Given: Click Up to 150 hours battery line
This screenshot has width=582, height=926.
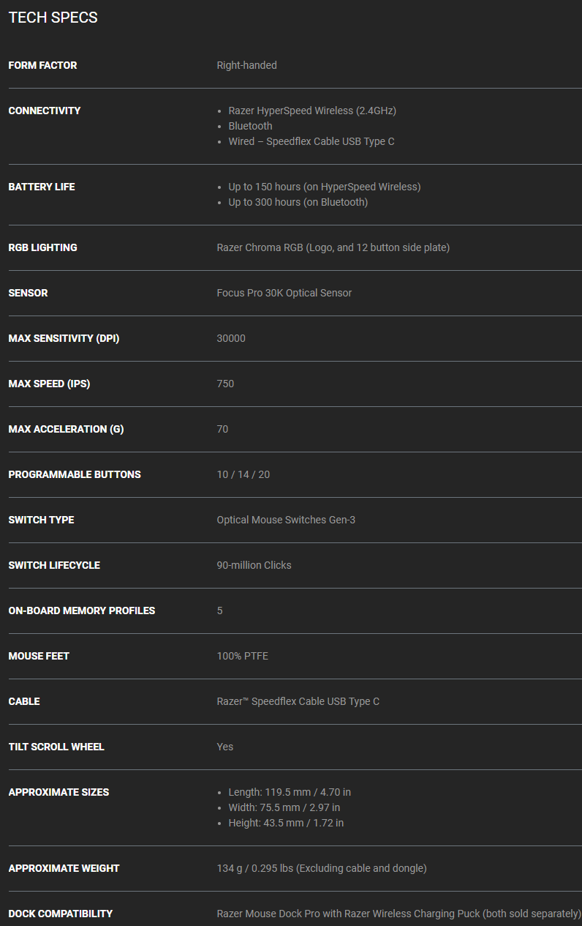Looking at the screenshot, I should tap(325, 187).
